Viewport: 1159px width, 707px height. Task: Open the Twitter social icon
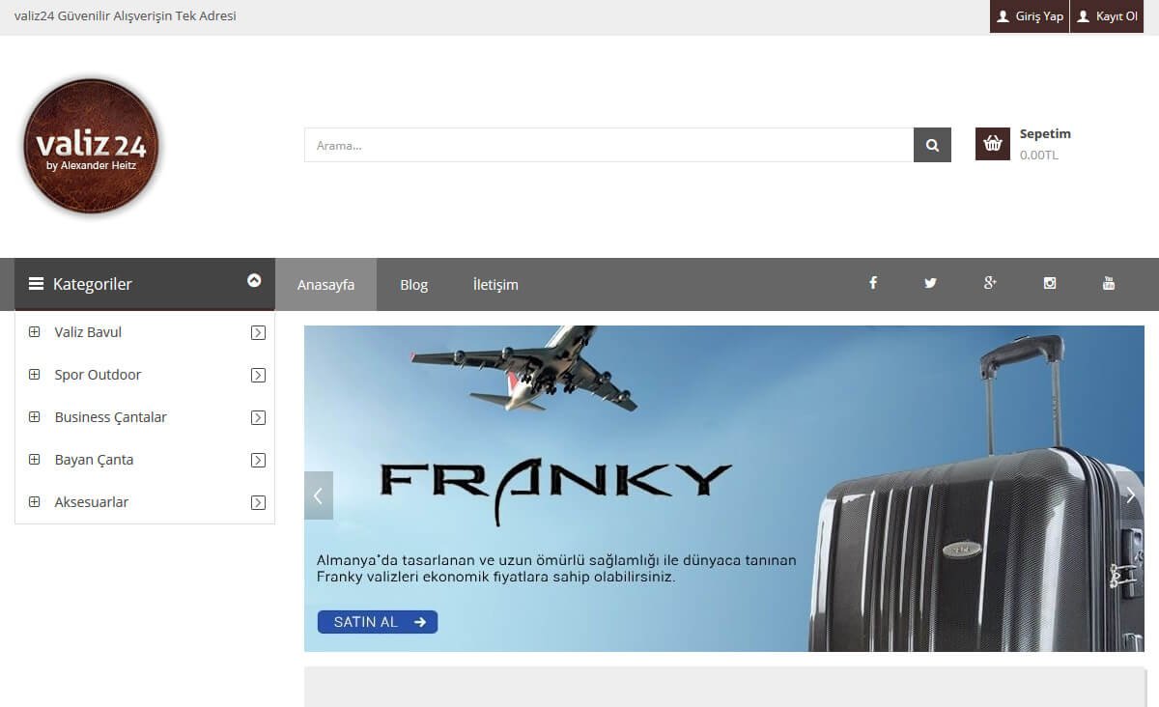[x=930, y=283]
